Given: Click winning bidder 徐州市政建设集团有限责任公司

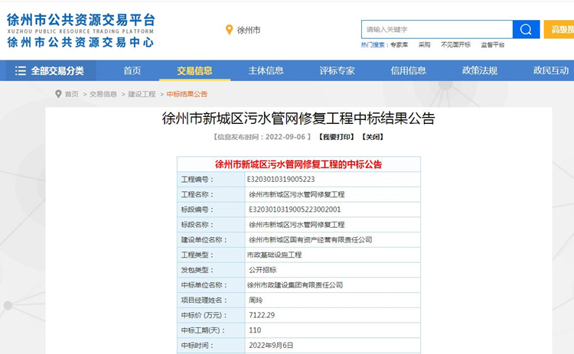Looking at the screenshot, I should (295, 285).
